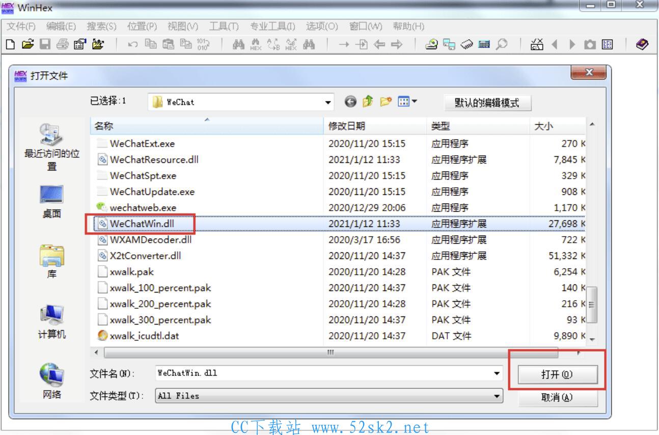Click the checkmark/cross directory browser icon
This screenshot has height=435, width=659.
(x=538, y=45)
